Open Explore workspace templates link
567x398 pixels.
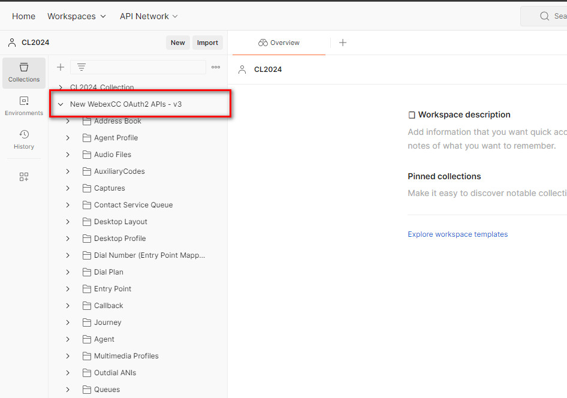tap(458, 234)
